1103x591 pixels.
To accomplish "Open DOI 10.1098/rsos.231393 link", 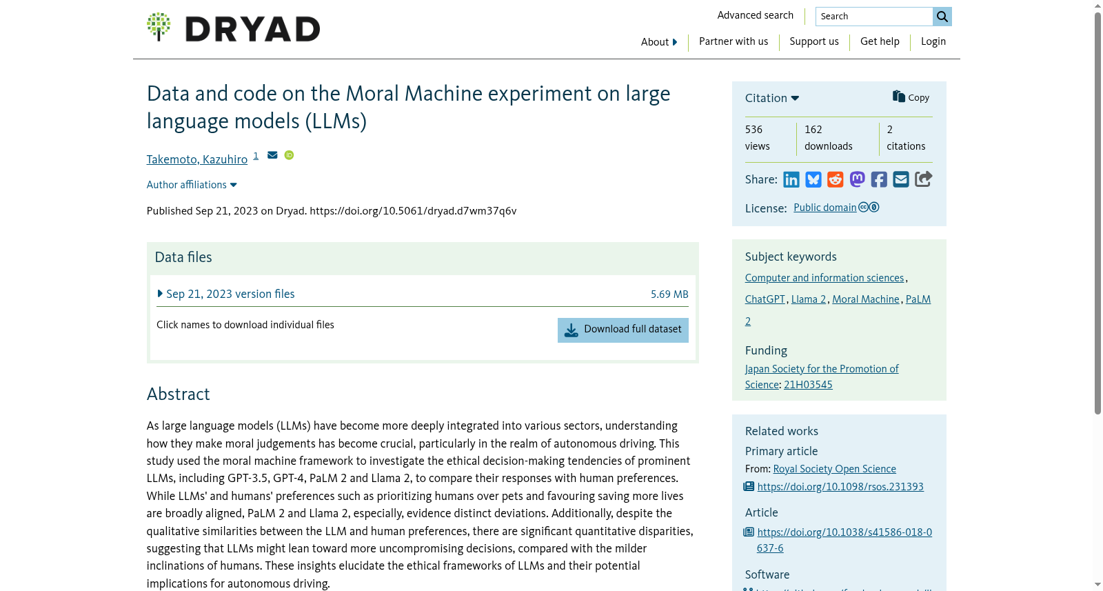I will point(840,487).
